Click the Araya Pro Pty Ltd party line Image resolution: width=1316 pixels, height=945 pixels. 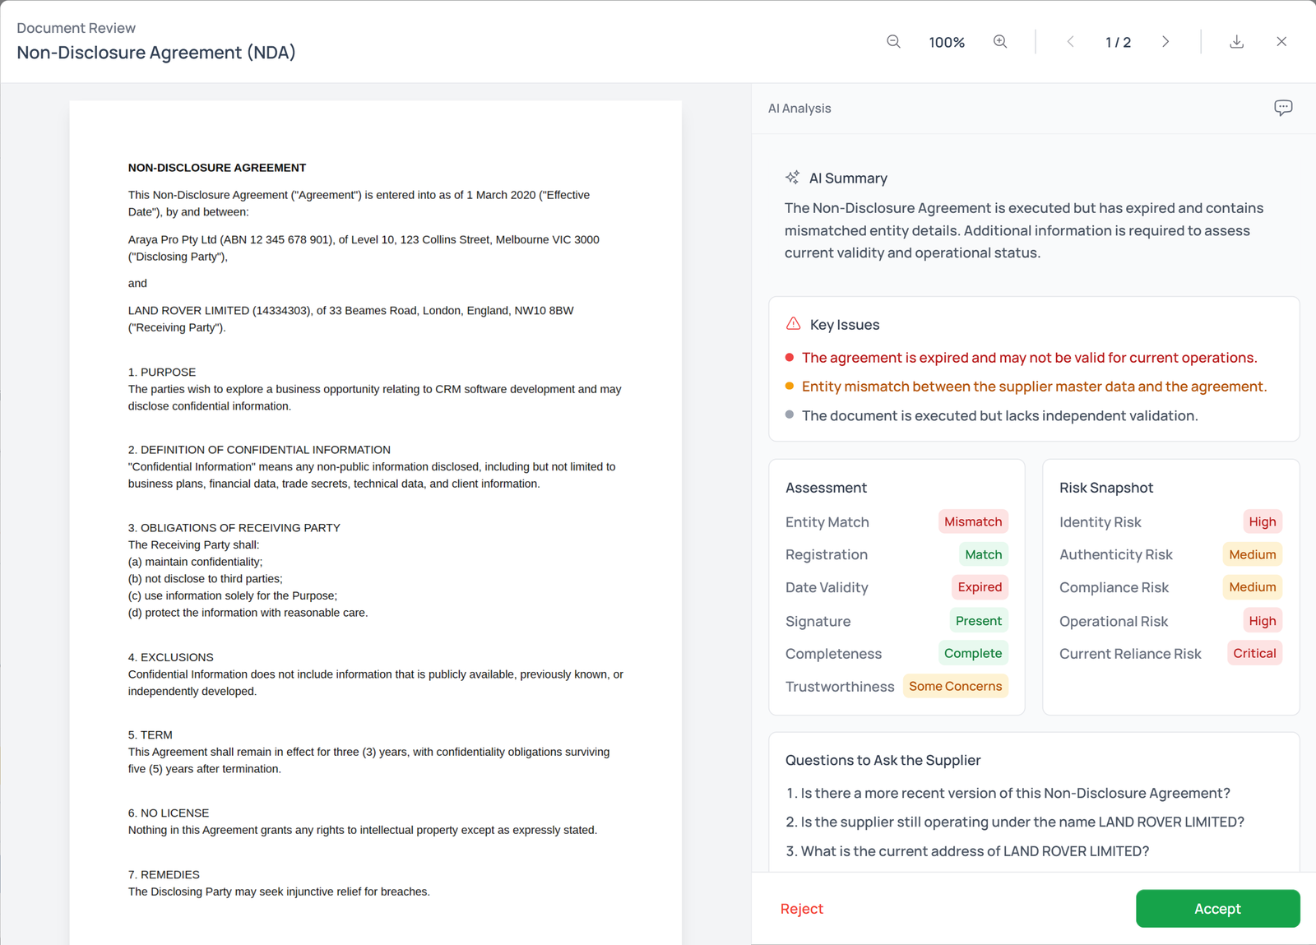coord(364,248)
